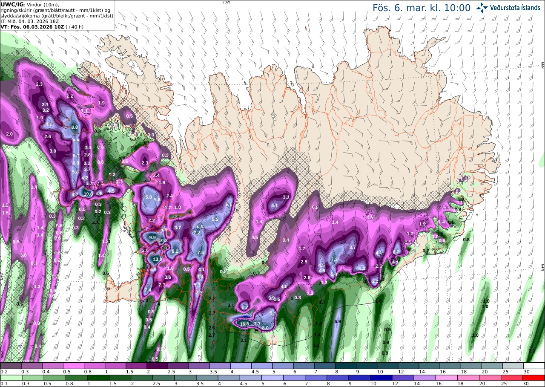Image resolution: width=545 pixels, height=387 pixels.
Task: Click the Veðurstofa Íslands name text
Action: [515, 7]
